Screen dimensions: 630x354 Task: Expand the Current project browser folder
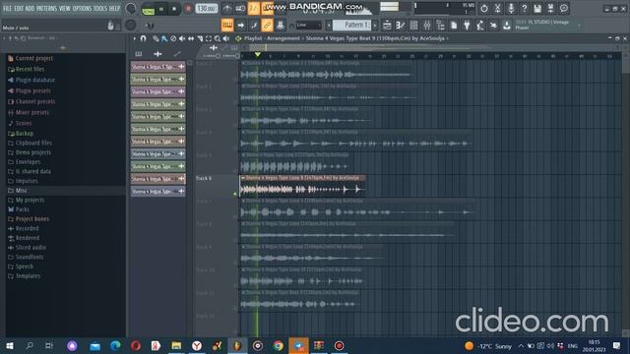(x=31, y=58)
